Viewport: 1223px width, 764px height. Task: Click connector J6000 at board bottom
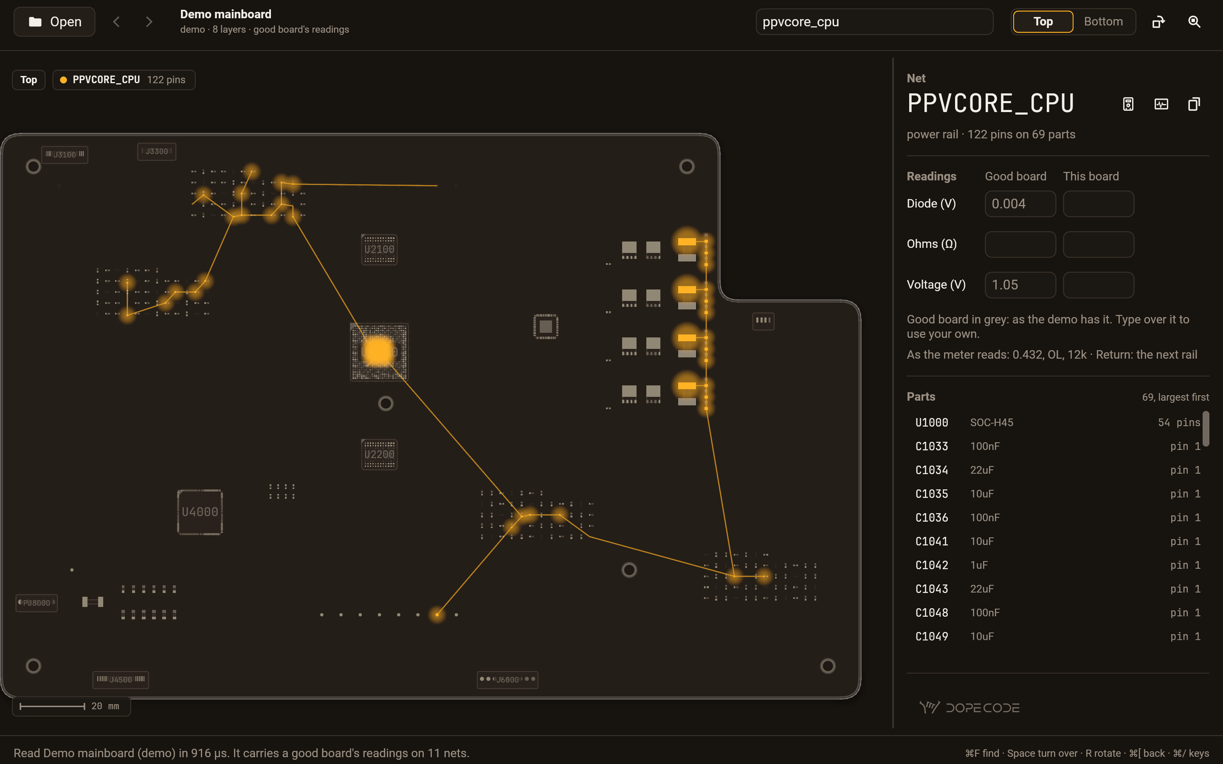pos(507,680)
